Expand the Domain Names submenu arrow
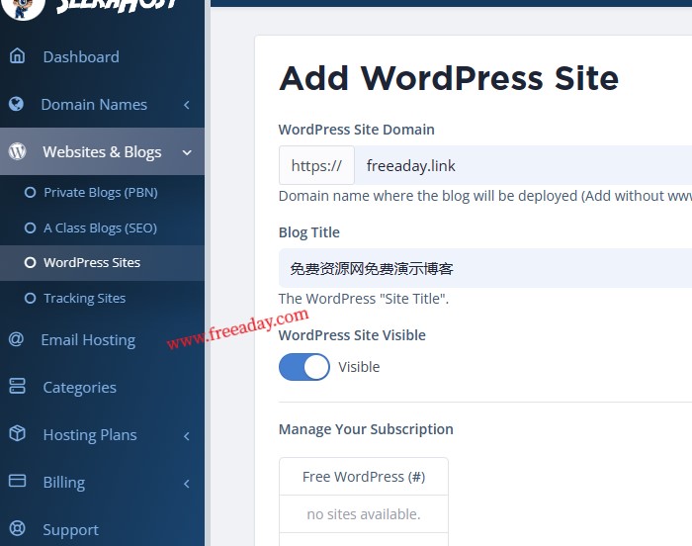This screenshot has width=692, height=546. click(x=187, y=105)
